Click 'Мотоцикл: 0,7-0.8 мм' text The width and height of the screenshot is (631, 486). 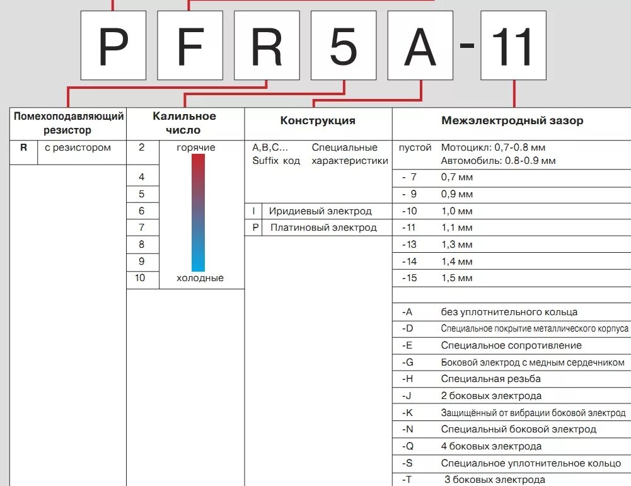(x=493, y=148)
